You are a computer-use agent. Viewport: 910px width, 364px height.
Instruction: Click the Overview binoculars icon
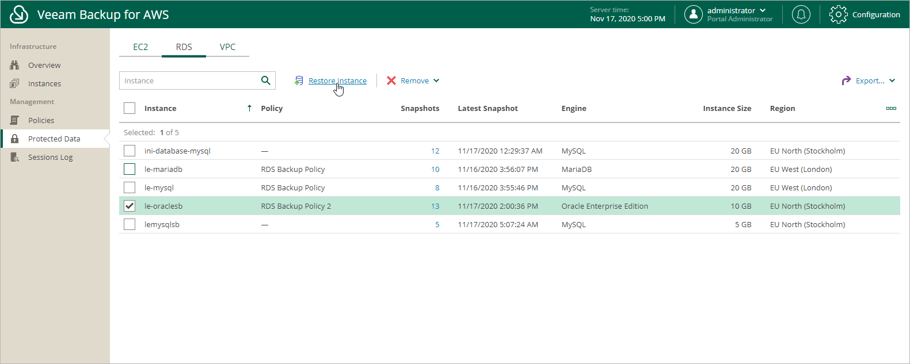click(x=14, y=65)
